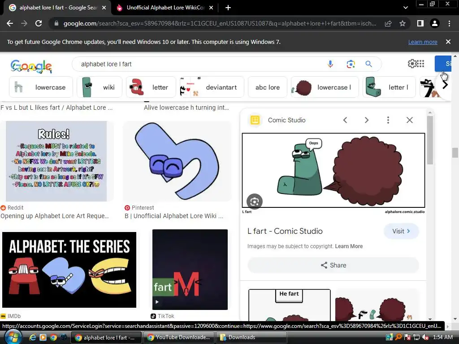This screenshot has height=344, width=459.
Task: Visit the Comic Studio page
Action: (x=401, y=231)
